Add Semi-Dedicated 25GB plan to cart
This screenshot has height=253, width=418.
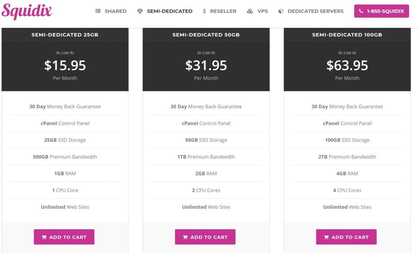64,237
